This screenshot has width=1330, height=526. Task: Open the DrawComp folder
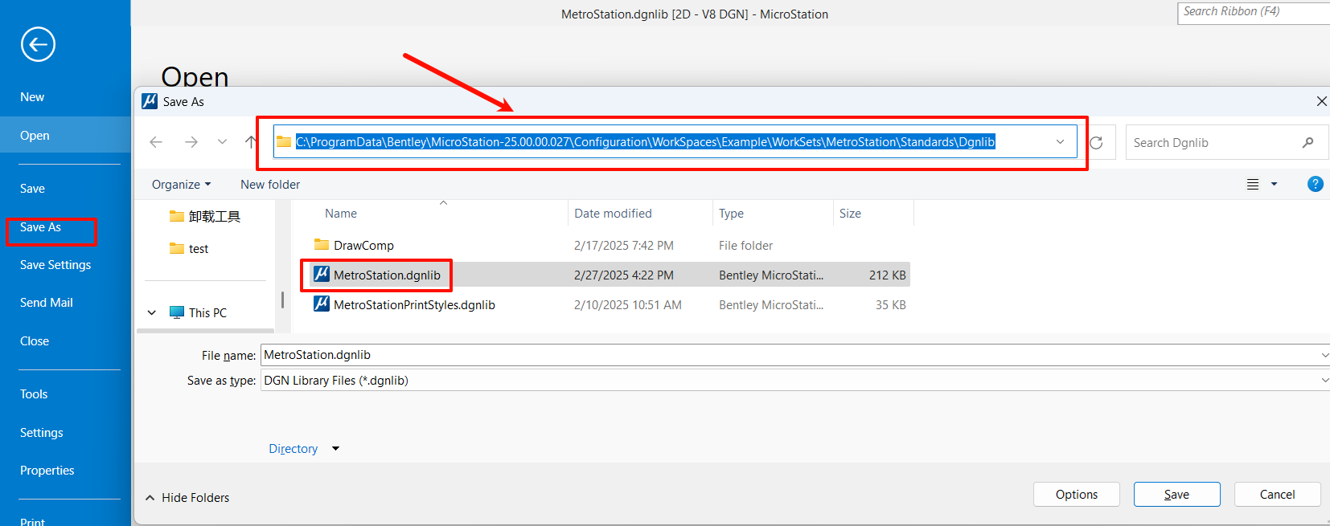[x=363, y=246]
